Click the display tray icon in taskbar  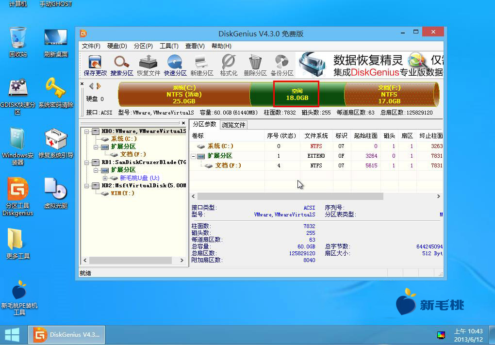pos(441,335)
